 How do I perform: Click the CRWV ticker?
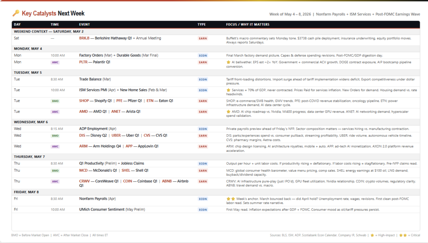84,181
